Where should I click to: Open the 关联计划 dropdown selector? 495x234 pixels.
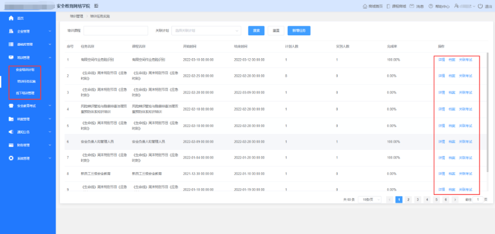tap(206, 30)
